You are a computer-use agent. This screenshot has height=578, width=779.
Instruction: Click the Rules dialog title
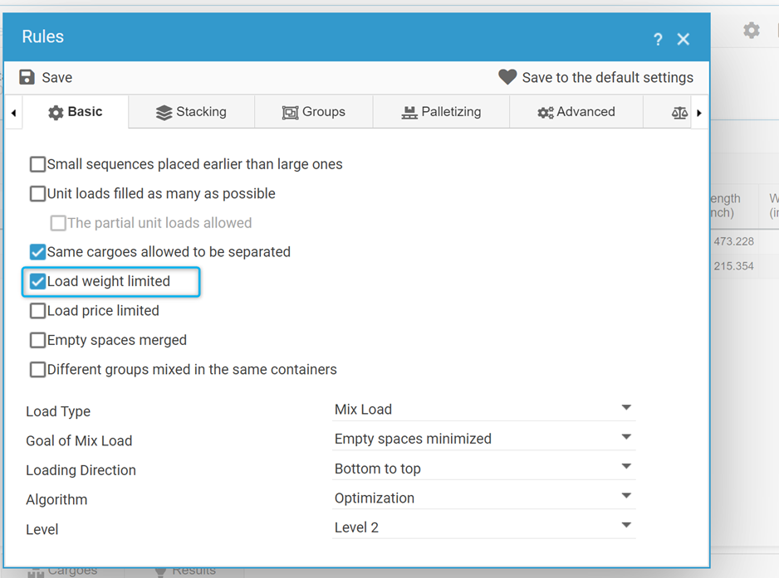tap(42, 36)
